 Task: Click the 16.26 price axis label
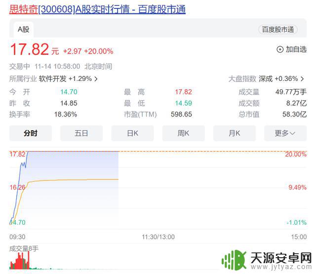18,188
